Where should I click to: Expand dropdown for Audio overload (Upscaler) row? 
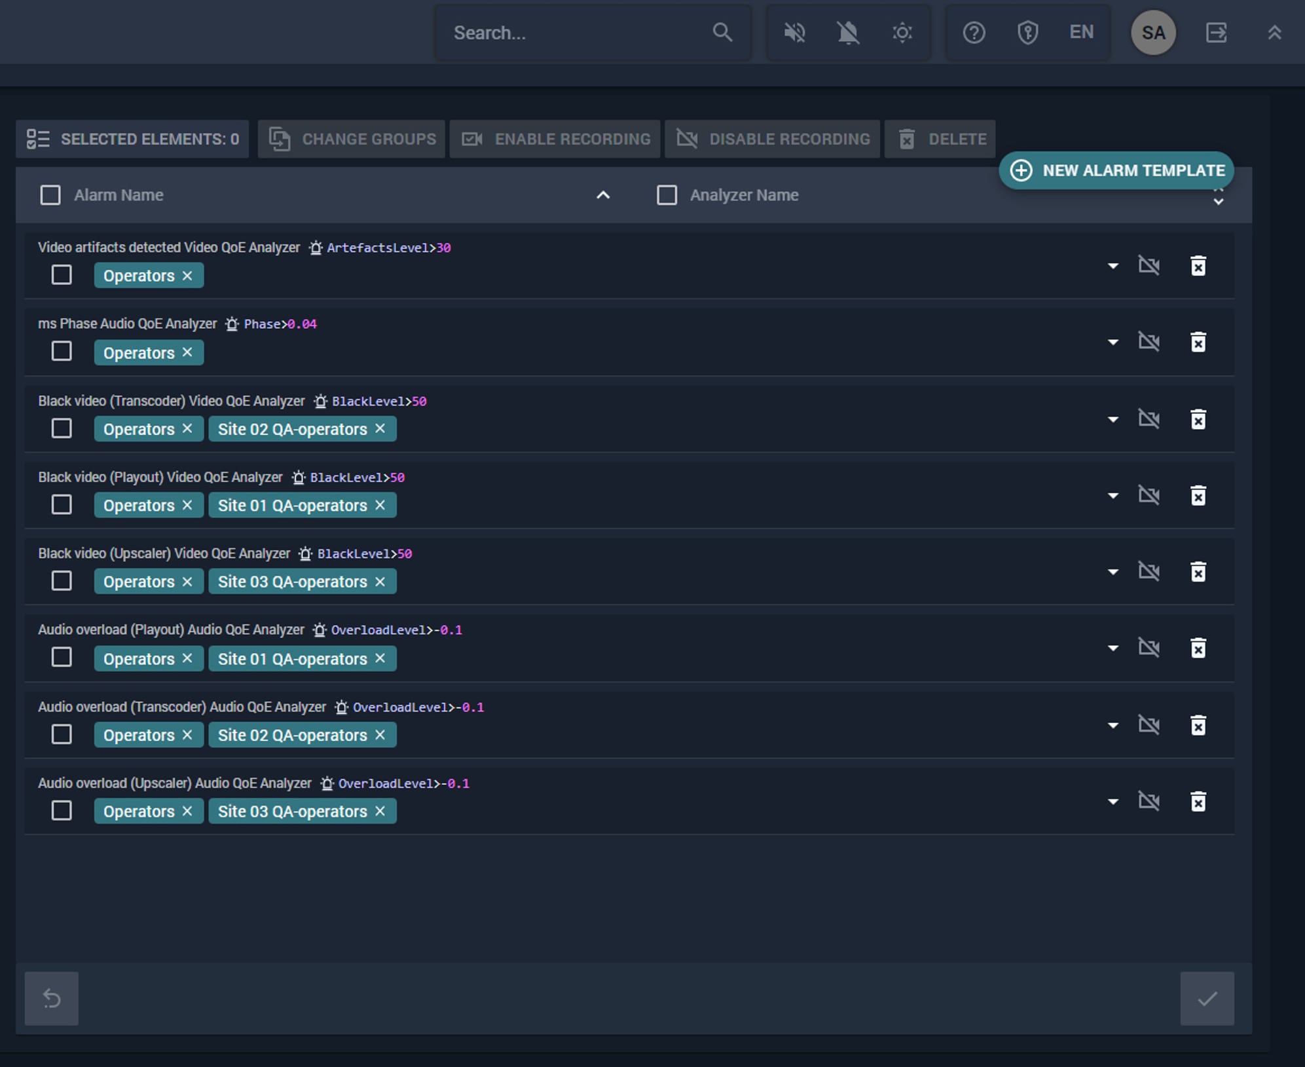pyautogui.click(x=1112, y=802)
